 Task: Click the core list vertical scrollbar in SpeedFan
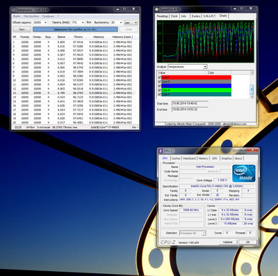pyautogui.click(x=252, y=89)
